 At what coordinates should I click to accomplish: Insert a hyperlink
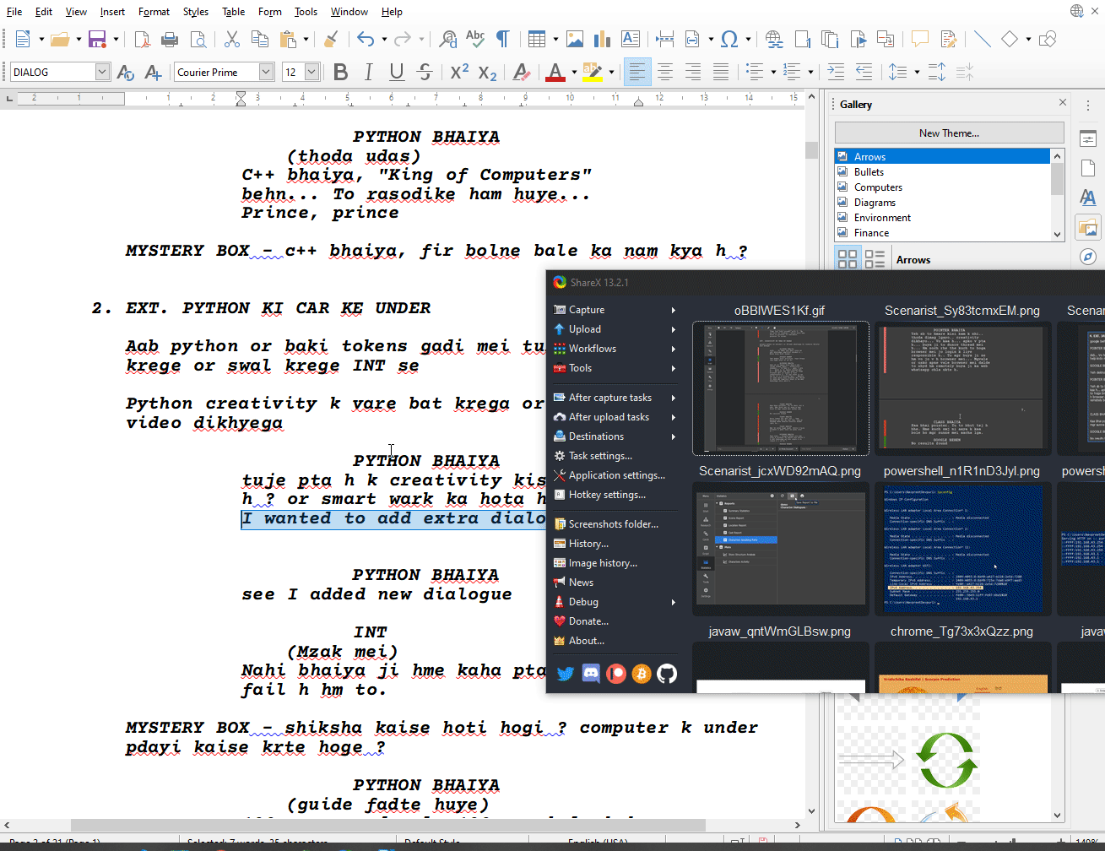774,39
